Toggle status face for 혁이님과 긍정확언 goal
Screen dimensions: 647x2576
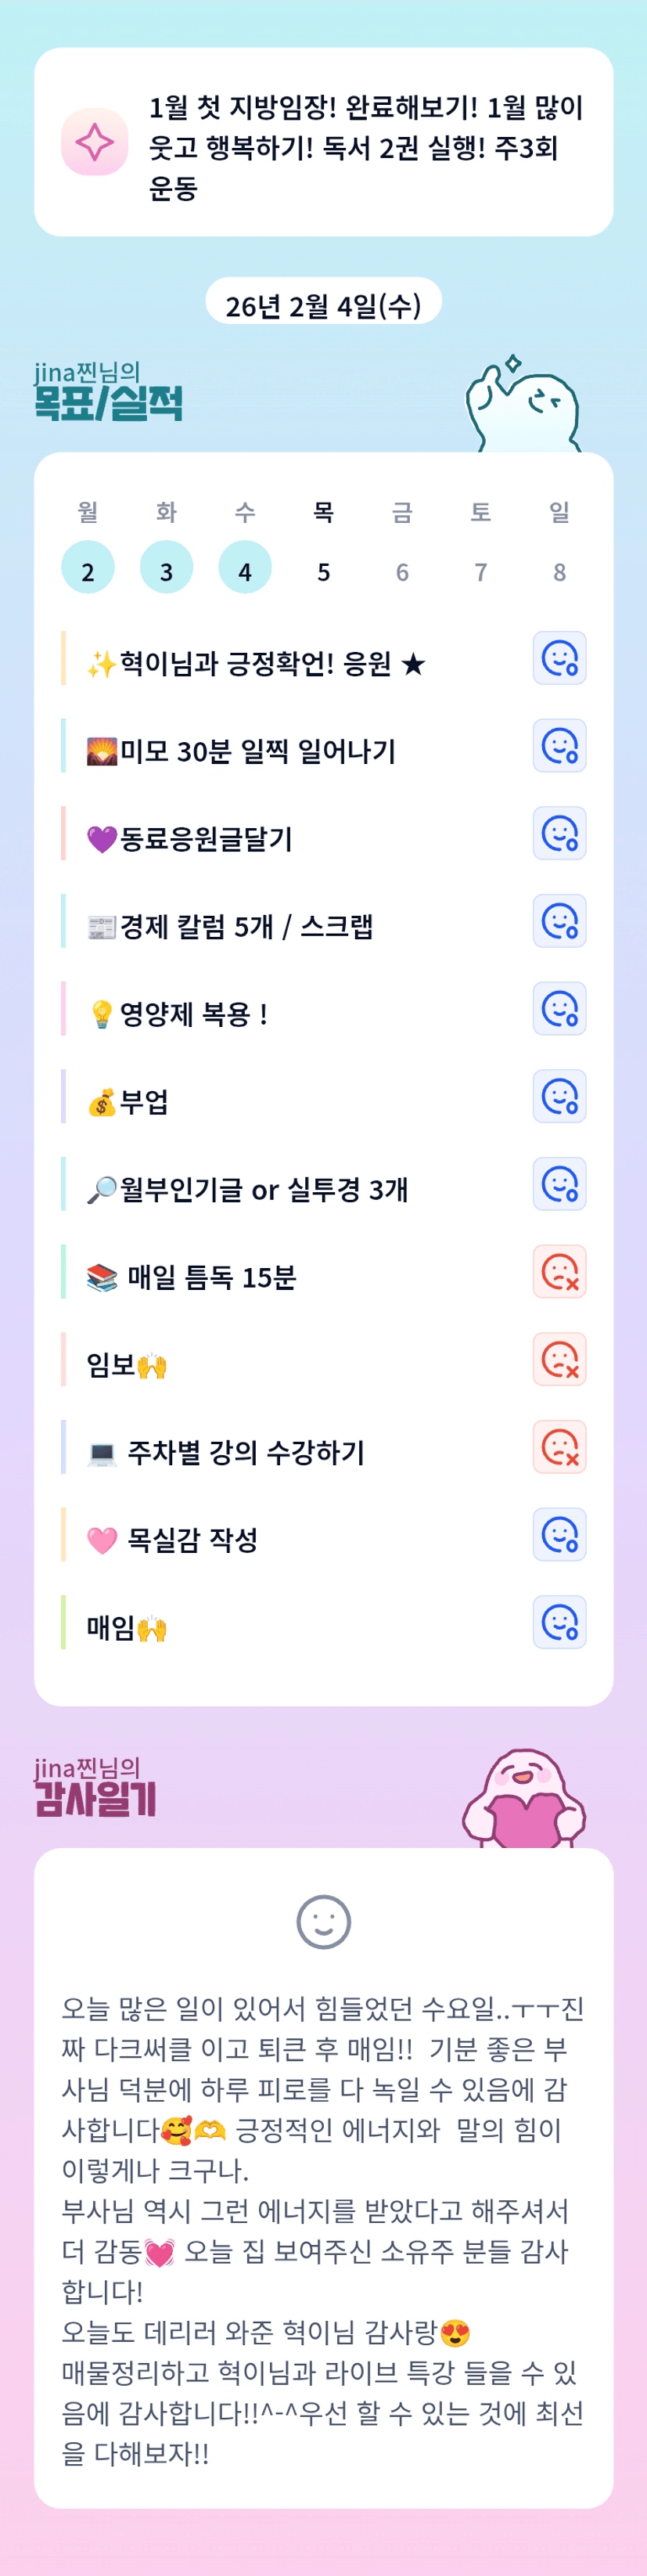coord(559,658)
